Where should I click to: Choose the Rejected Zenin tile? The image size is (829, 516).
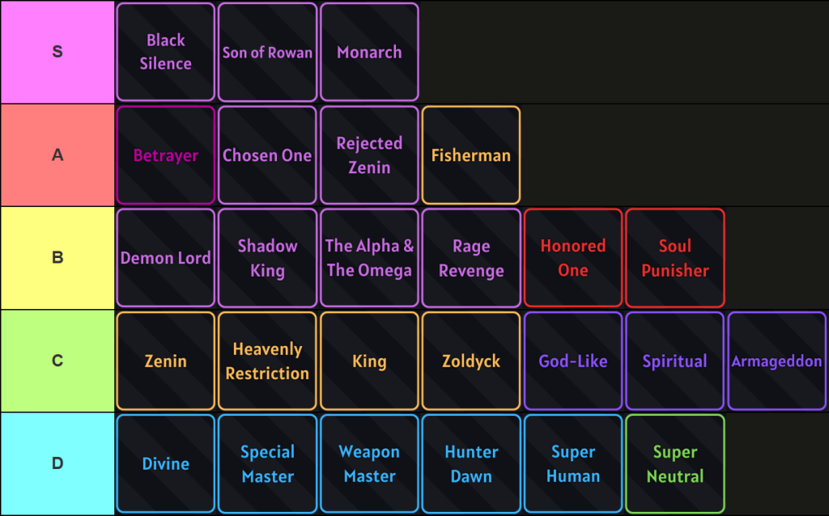[x=369, y=155]
